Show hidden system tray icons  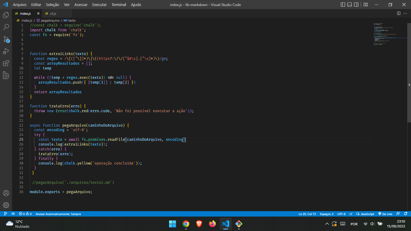[327, 224]
